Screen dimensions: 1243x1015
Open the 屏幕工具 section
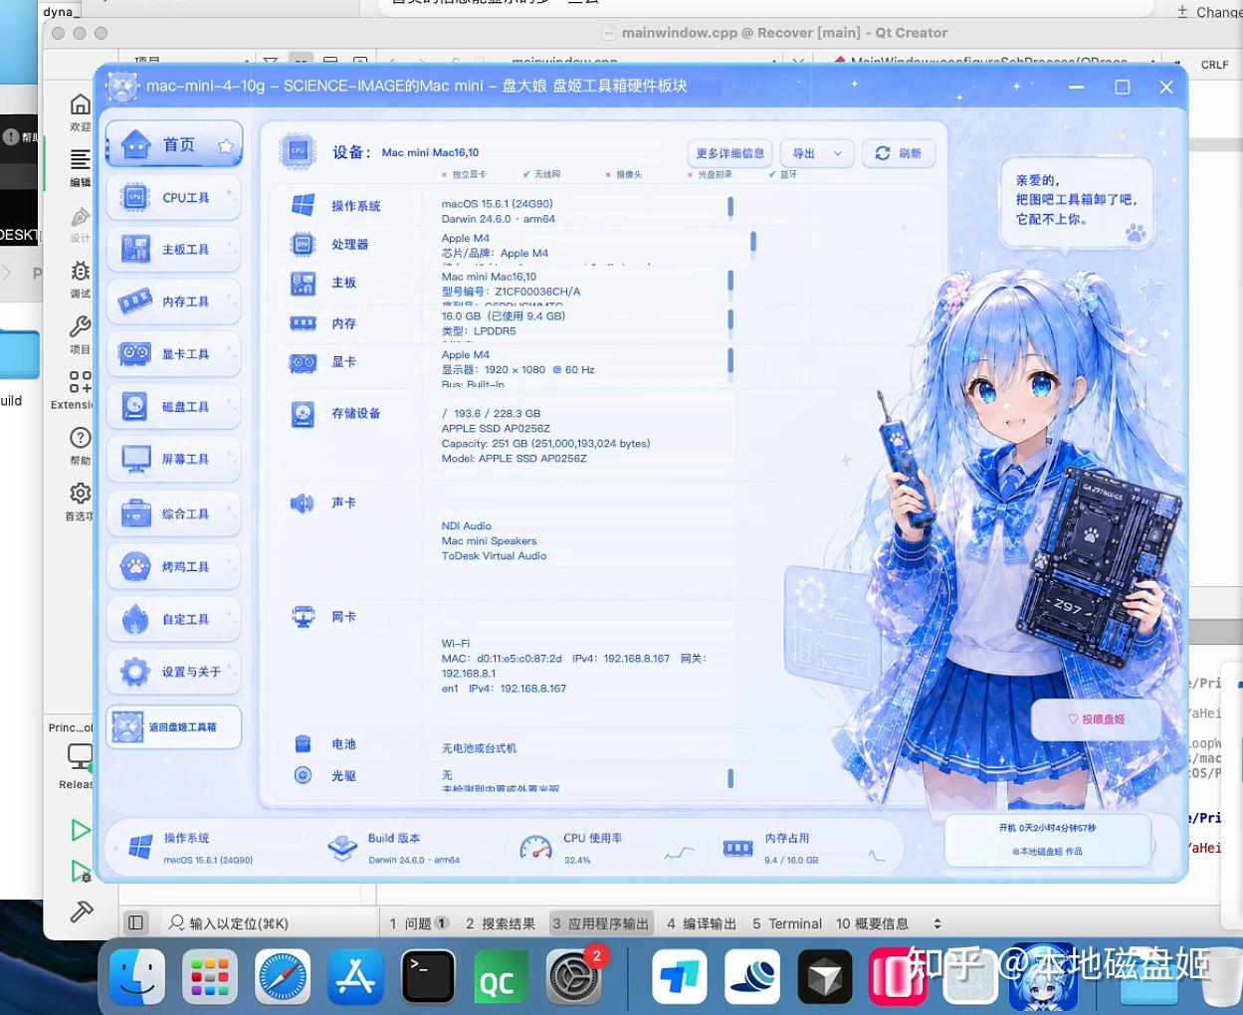173,460
